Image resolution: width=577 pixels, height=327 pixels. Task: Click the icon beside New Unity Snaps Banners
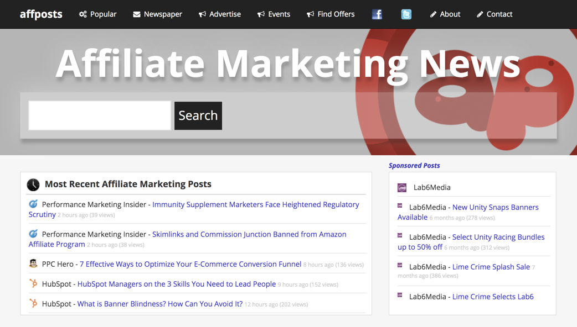[x=400, y=206]
